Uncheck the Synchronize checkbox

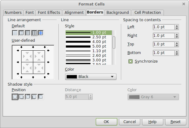click(131, 61)
